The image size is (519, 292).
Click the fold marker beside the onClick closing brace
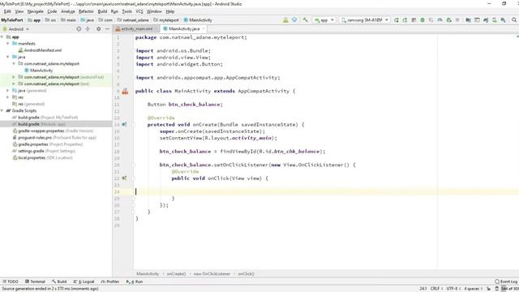[x=134, y=198]
